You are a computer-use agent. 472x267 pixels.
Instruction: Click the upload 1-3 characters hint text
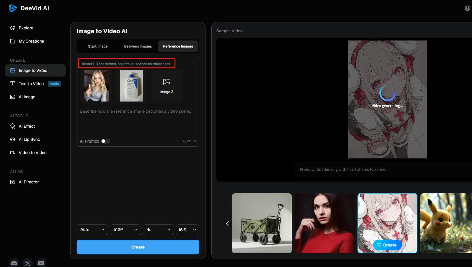tap(125, 64)
